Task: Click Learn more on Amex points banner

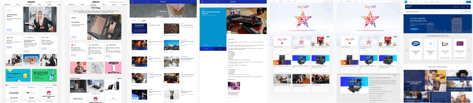Action: tap(414, 29)
